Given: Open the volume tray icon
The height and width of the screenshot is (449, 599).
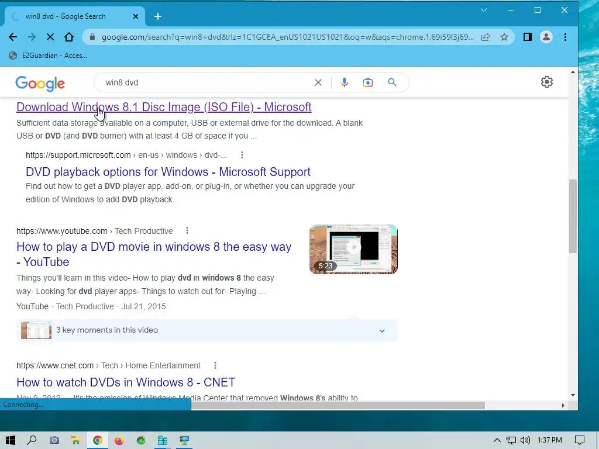Looking at the screenshot, I should pos(525,440).
